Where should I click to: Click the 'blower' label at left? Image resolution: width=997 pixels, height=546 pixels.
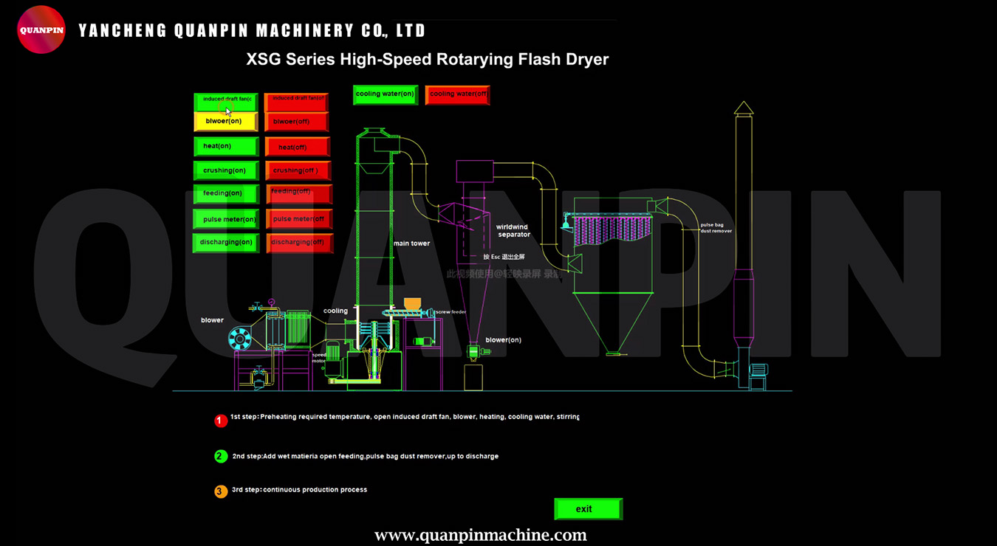[x=212, y=320]
